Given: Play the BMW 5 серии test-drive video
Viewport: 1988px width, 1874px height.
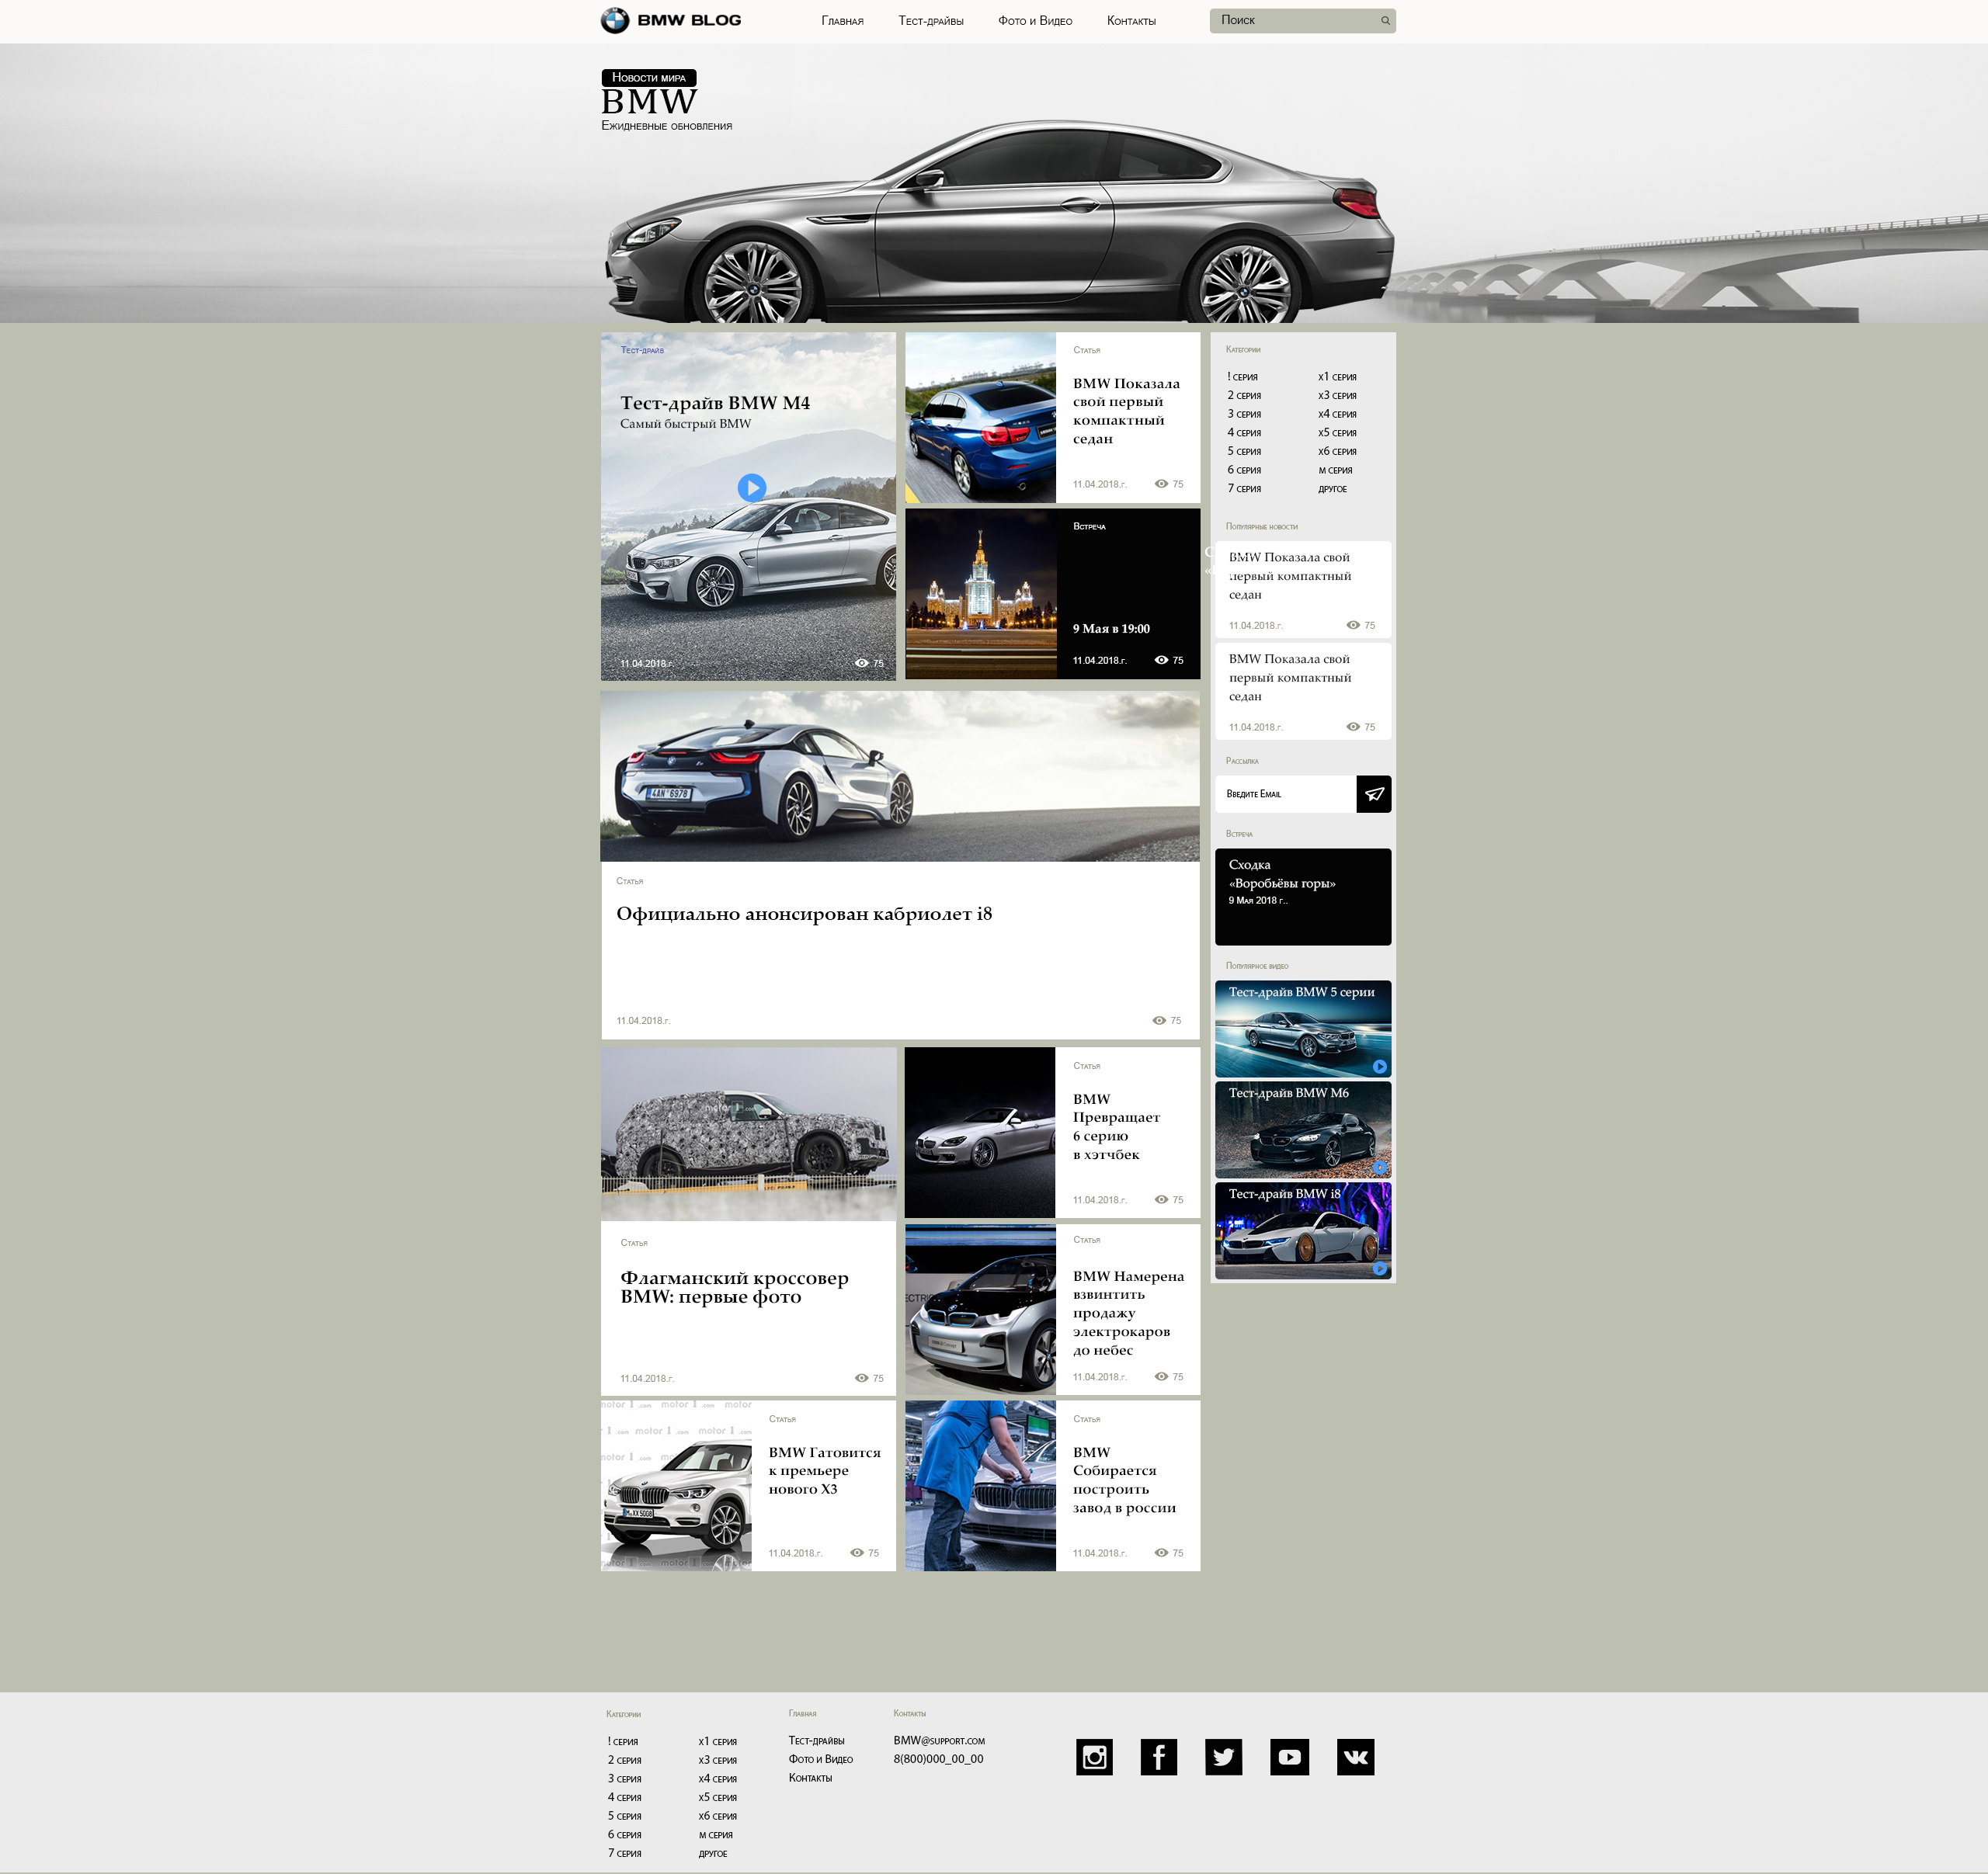Looking at the screenshot, I should pyautogui.click(x=1380, y=1067).
